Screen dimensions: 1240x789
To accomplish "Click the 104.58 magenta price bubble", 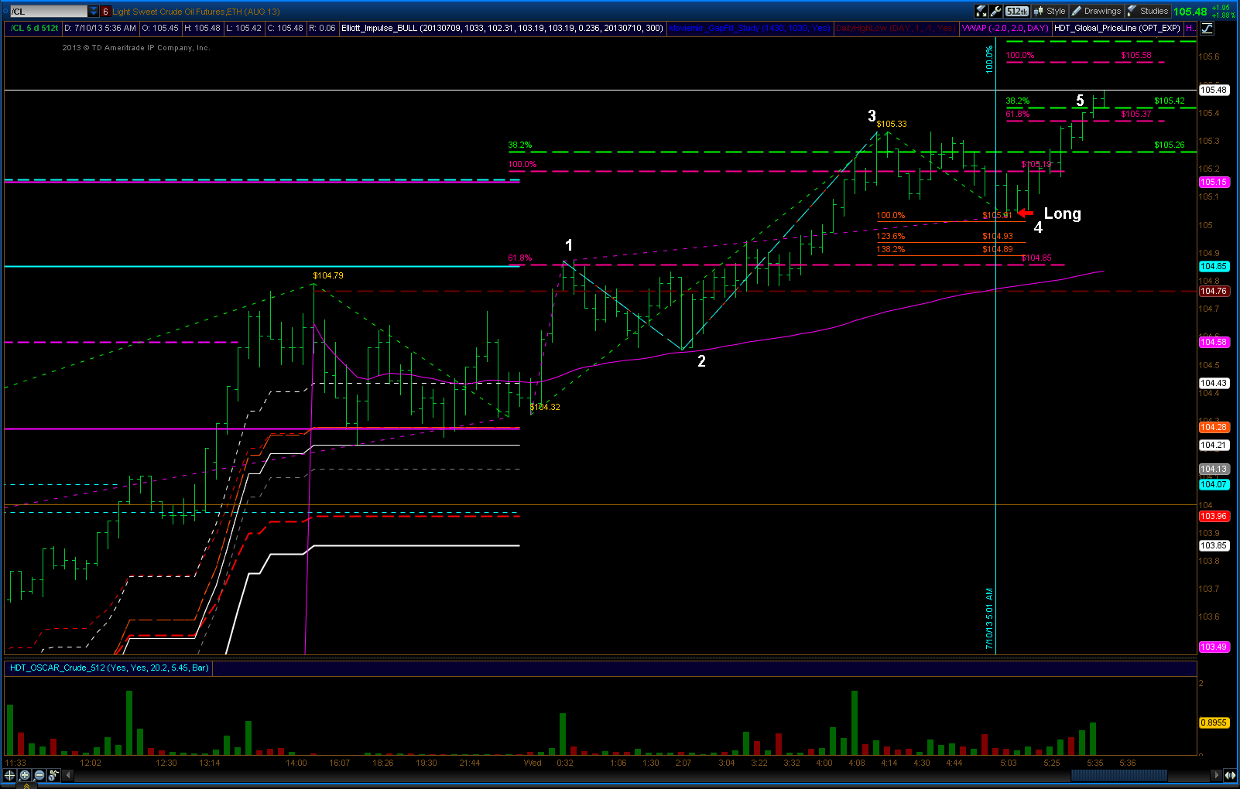I will pyautogui.click(x=1214, y=342).
